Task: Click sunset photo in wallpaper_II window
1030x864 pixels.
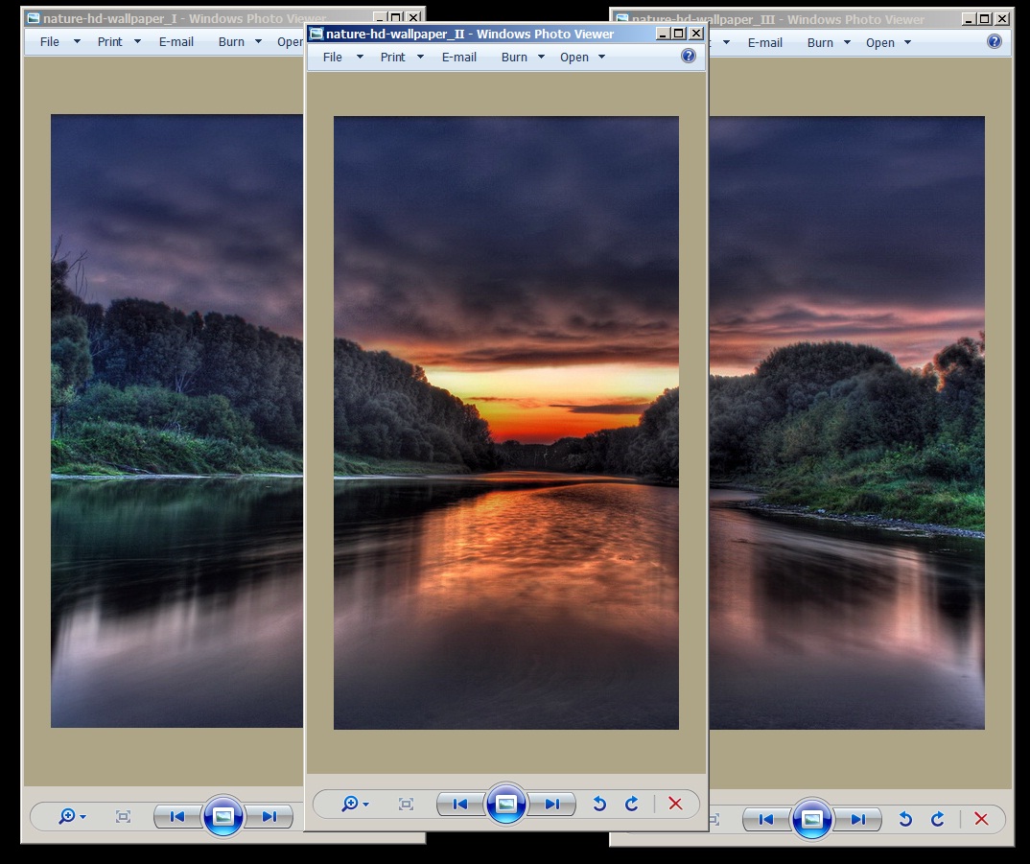Action: 505,423
